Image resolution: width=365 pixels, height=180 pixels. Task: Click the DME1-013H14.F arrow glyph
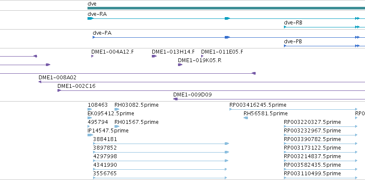(154, 56)
